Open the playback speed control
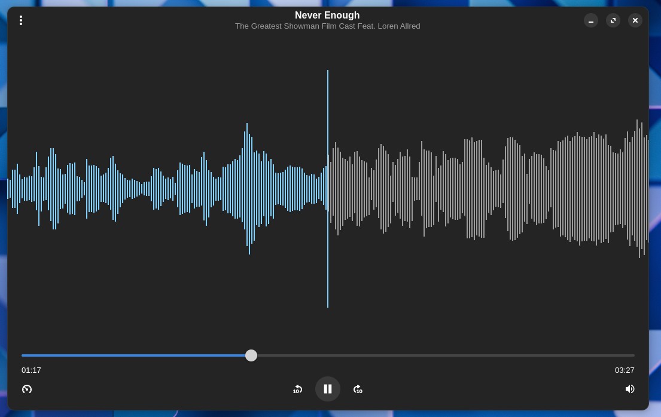This screenshot has height=417, width=661. 27,389
